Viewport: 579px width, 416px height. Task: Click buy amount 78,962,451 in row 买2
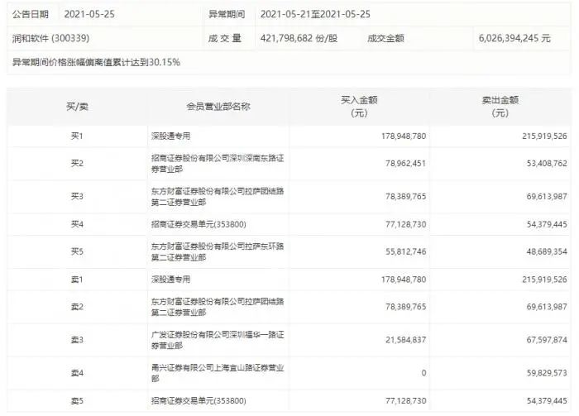point(405,163)
